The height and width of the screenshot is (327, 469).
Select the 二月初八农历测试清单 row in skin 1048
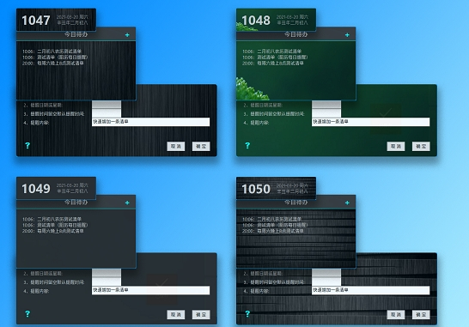(272, 51)
